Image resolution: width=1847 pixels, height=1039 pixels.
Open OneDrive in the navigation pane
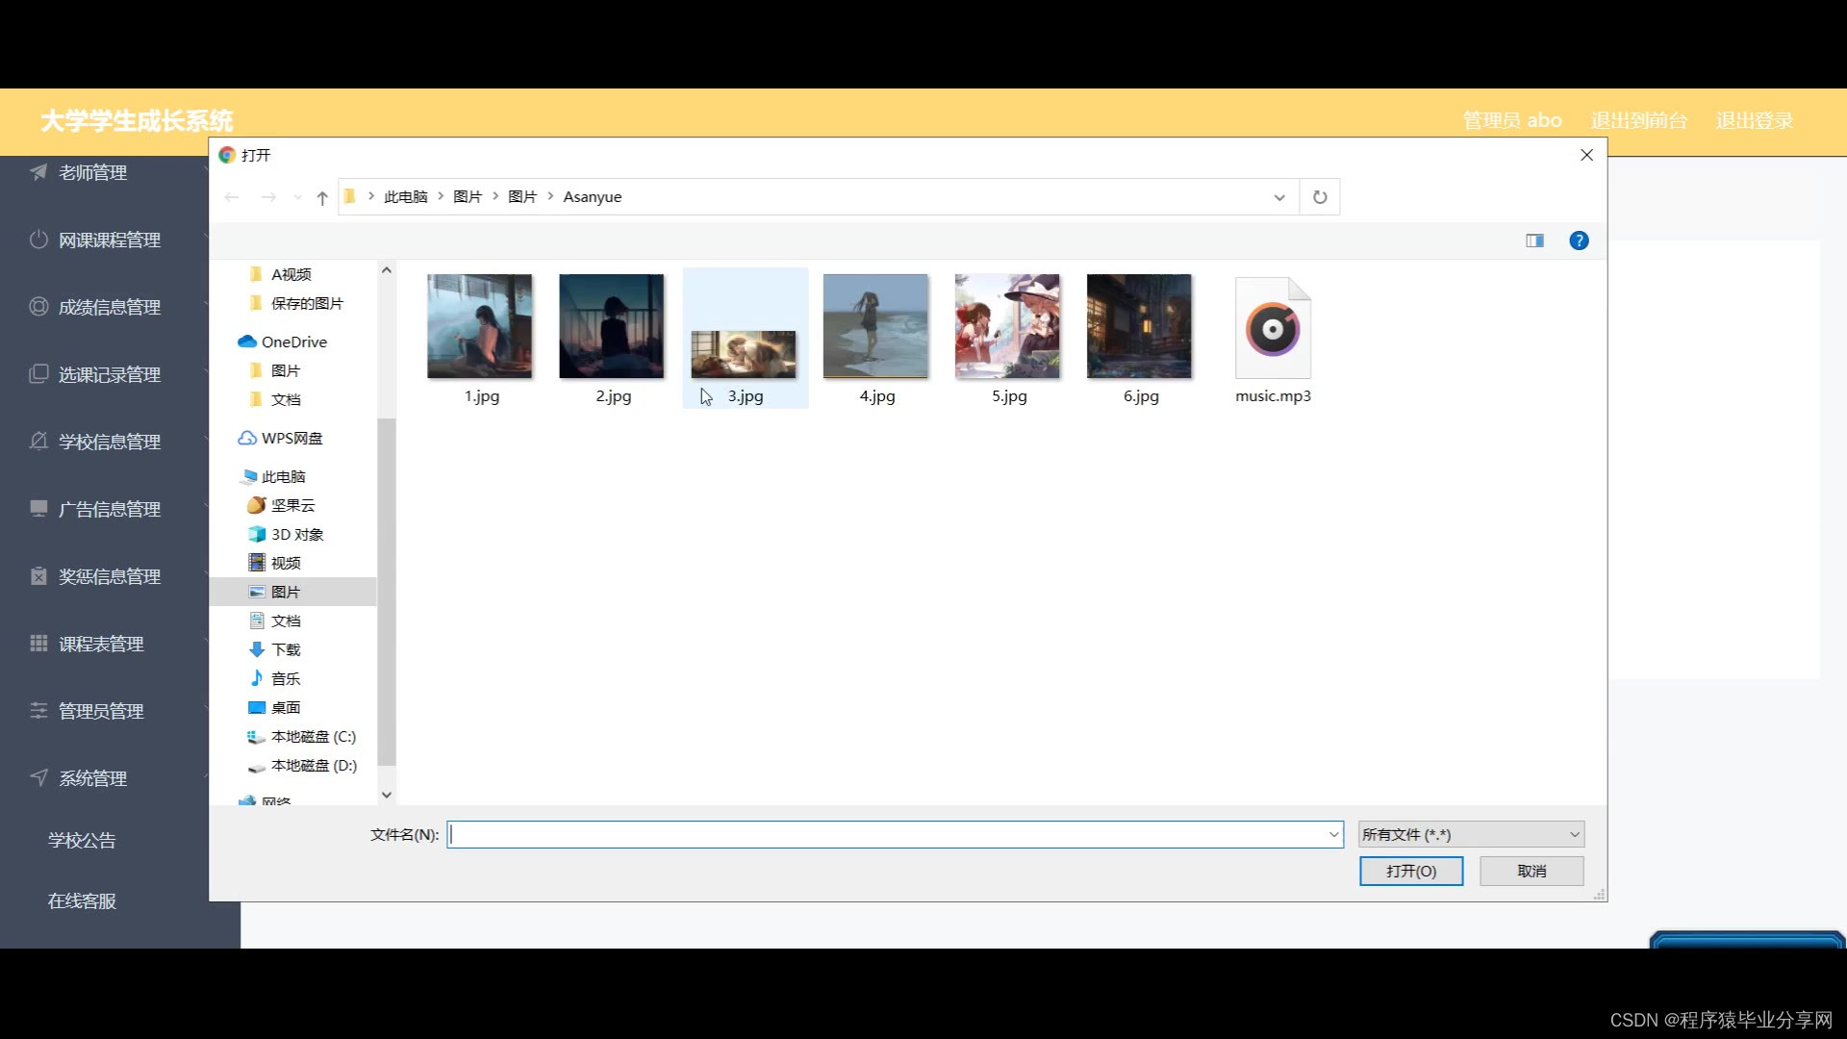(x=293, y=342)
